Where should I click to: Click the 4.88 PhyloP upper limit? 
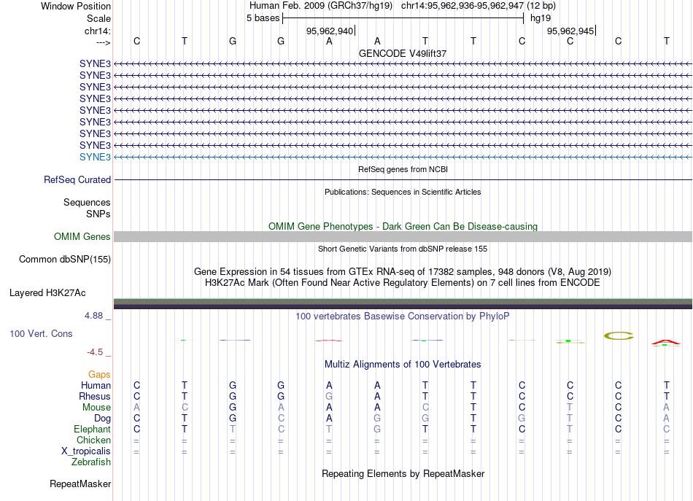93,316
